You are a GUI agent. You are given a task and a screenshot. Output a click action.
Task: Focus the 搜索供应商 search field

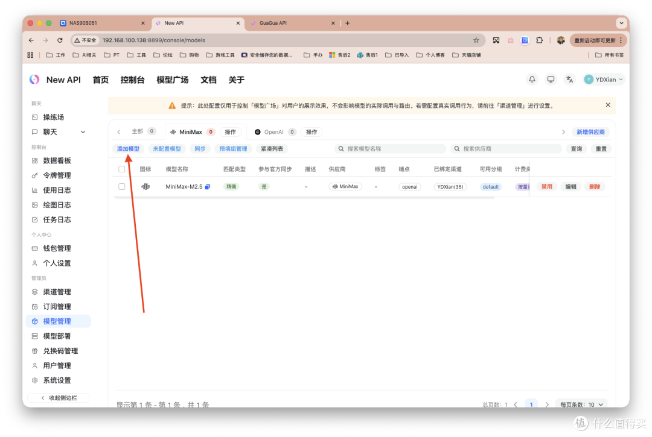506,148
